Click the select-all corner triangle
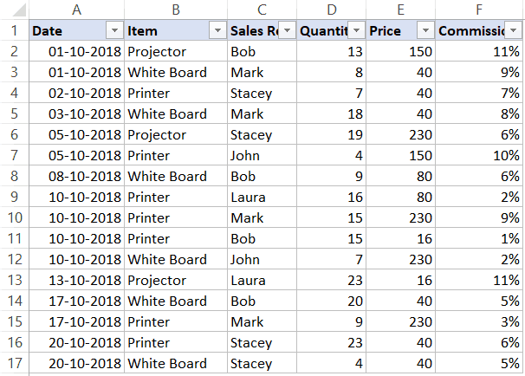The image size is (525, 376). 19,10
